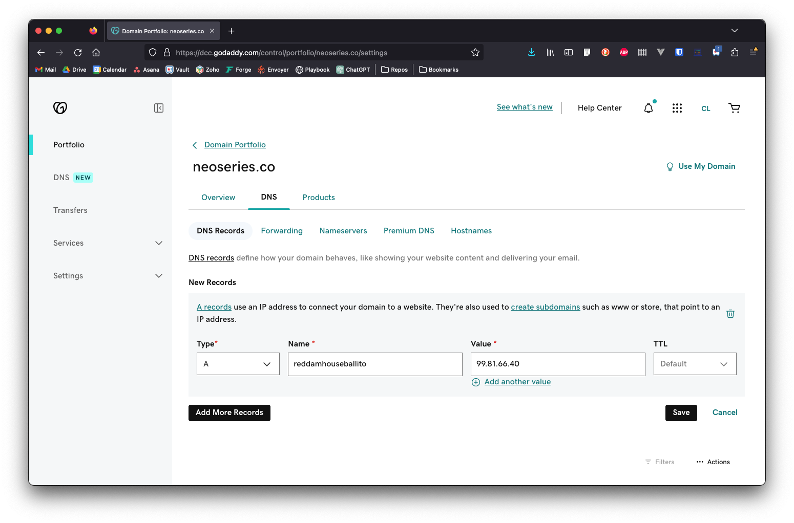Collapse the sidebar using the panel icon
The image size is (794, 523).
pos(159,108)
